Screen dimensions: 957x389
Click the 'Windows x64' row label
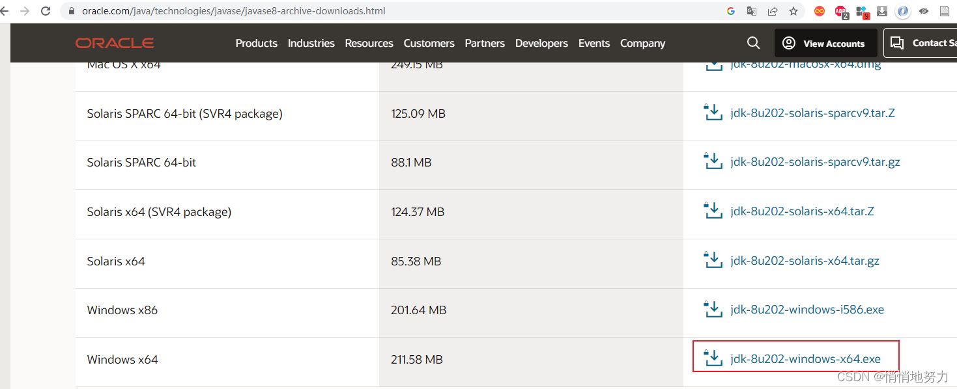122,359
